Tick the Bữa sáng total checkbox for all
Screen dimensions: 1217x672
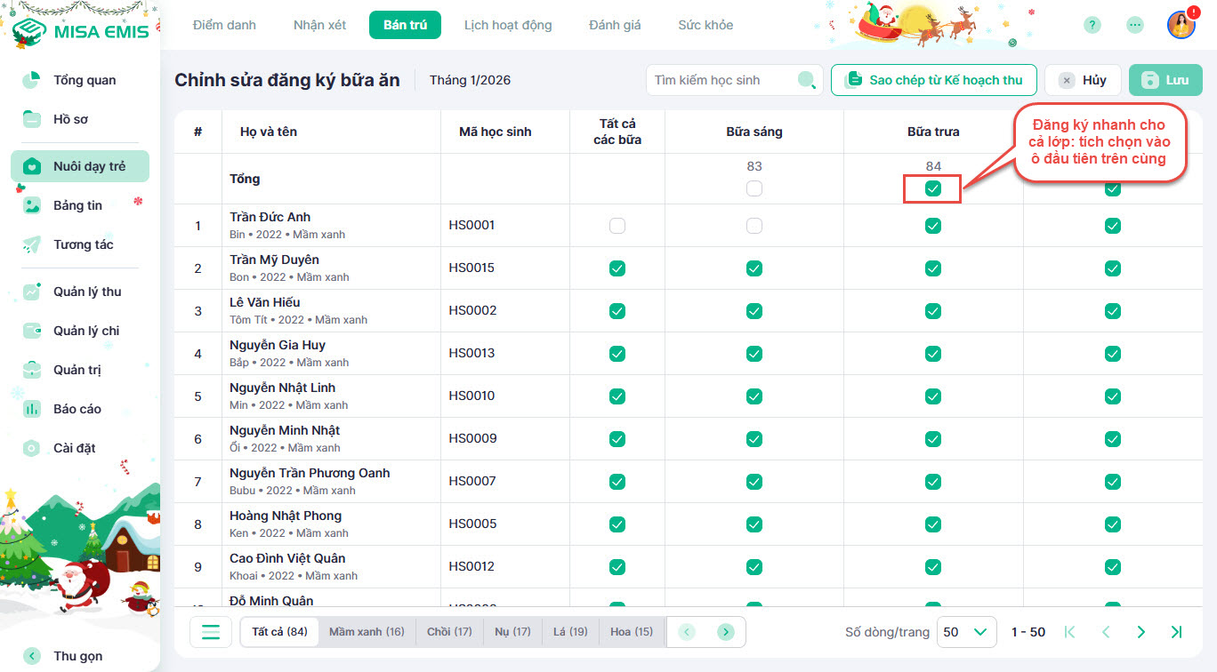[754, 188]
